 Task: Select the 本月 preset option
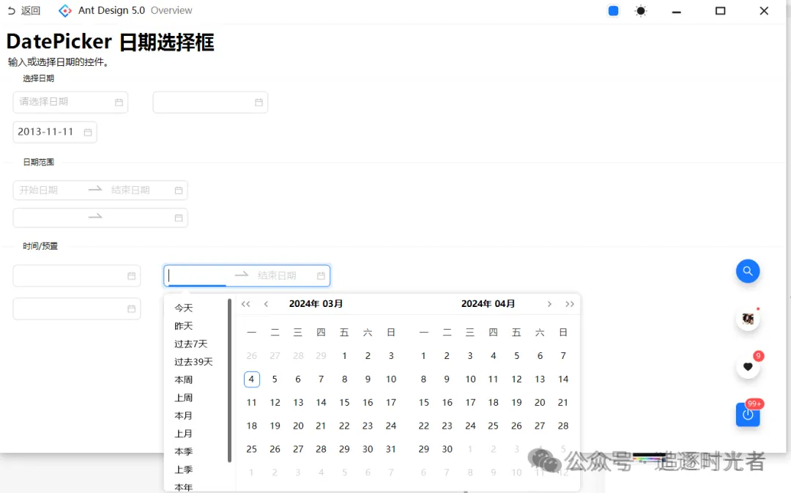[184, 415]
